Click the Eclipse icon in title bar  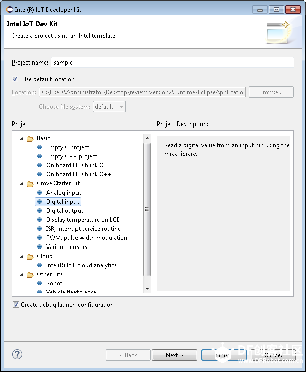click(10, 9)
